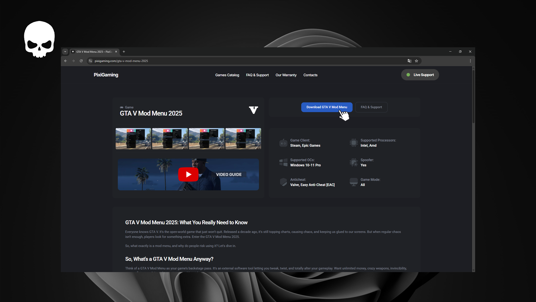This screenshot has width=536, height=302.
Task: Click the FAQ & Support button beside download
Action: [371, 107]
